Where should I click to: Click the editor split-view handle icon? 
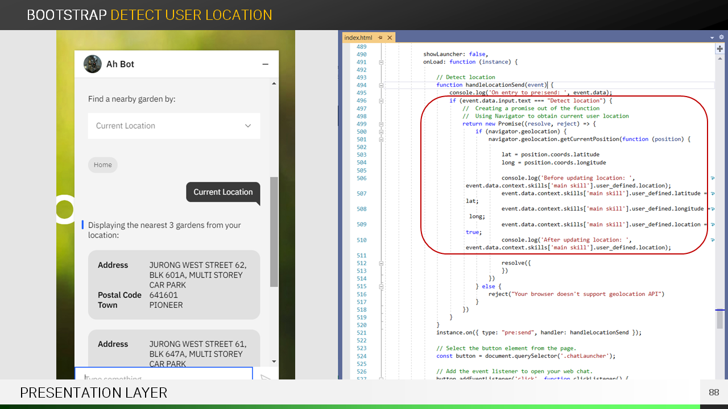(720, 49)
